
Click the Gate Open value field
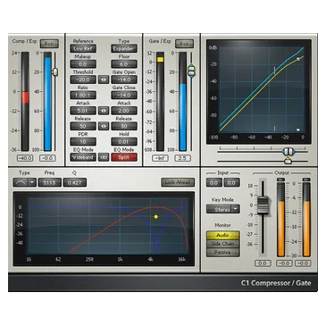(x=124, y=79)
